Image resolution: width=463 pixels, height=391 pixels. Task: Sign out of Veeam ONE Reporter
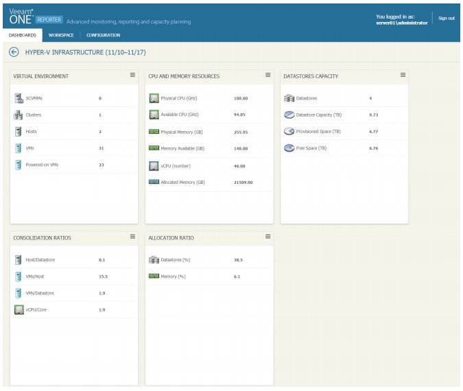446,19
